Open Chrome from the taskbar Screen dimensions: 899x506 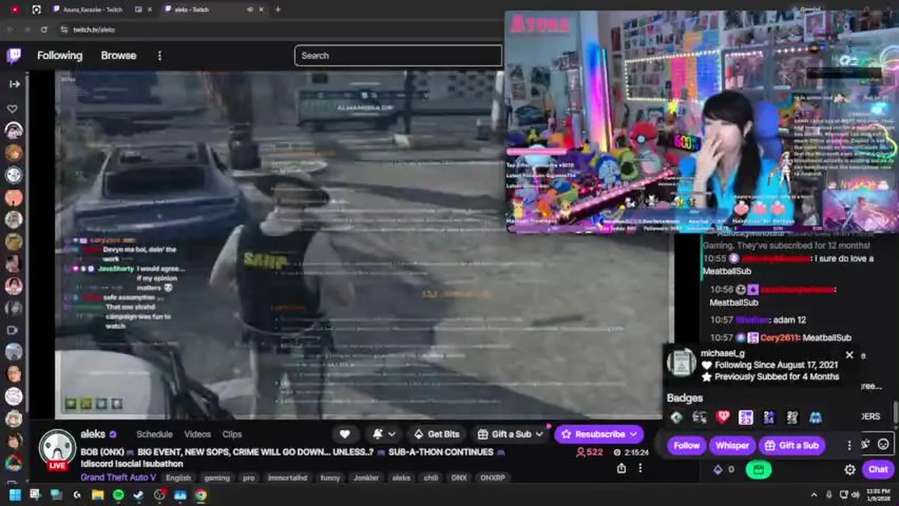(x=201, y=495)
